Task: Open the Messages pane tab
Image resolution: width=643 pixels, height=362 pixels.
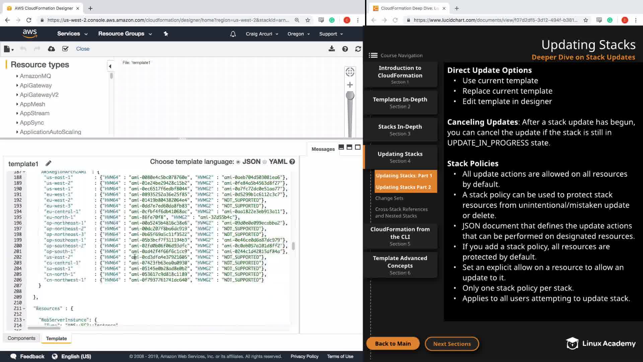Action: tap(323, 149)
